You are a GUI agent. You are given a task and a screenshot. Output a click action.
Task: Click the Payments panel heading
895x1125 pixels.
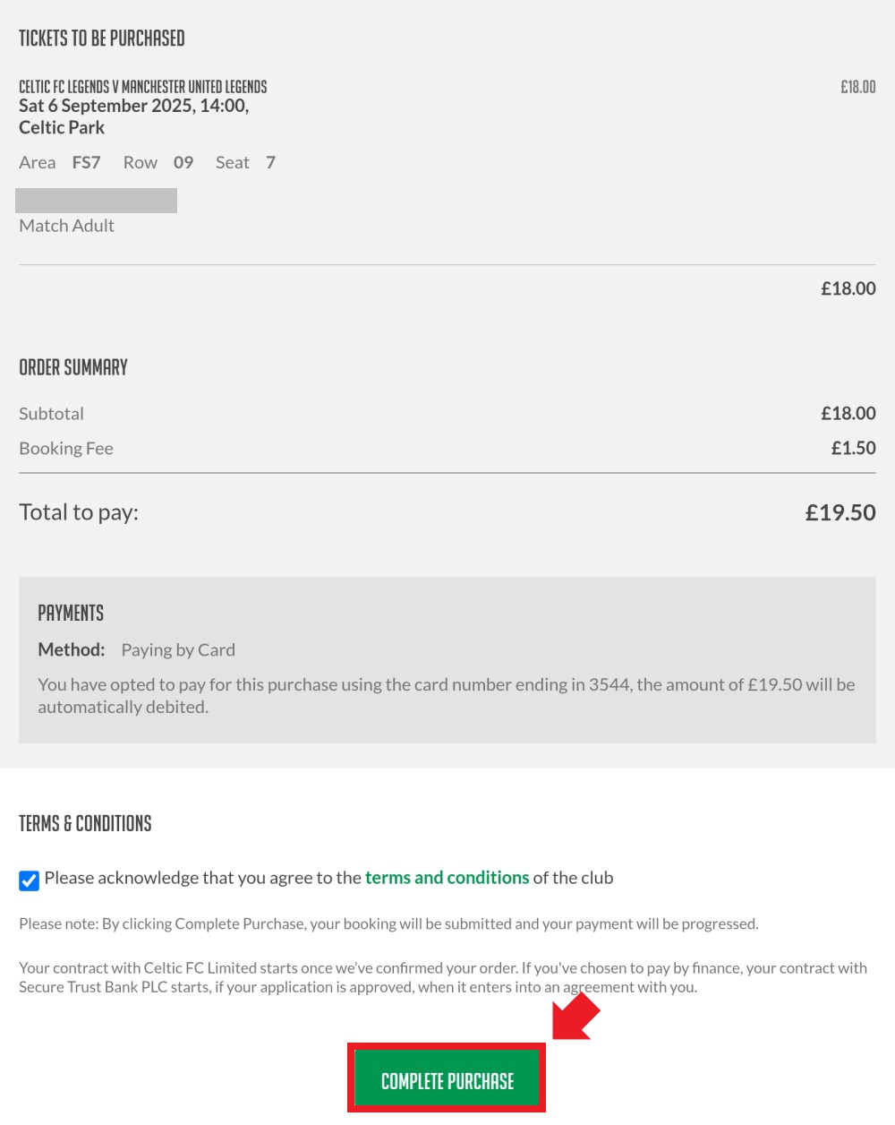pos(71,613)
